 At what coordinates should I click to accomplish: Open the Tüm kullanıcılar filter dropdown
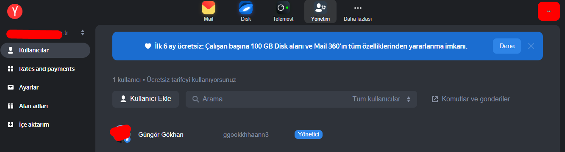(382, 99)
